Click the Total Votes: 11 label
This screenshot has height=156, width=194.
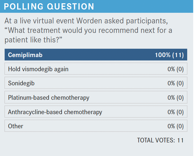160,140
